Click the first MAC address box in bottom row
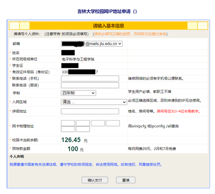The image size is (215, 194). pos(68,129)
